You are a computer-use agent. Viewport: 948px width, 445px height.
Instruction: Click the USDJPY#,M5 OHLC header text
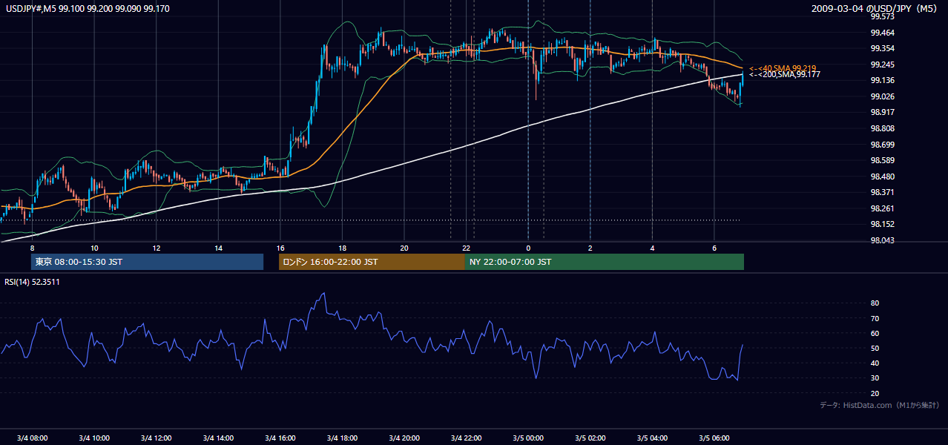pyautogui.click(x=88, y=9)
